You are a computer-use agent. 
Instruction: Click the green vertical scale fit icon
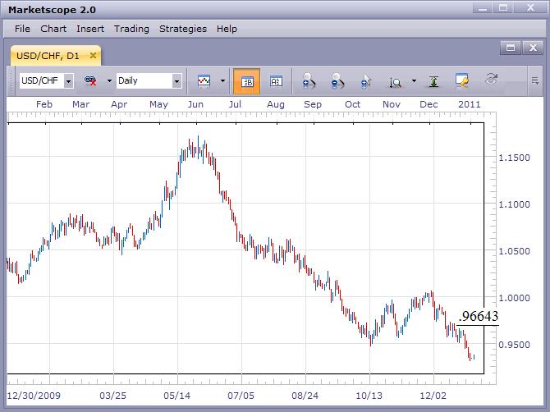click(x=433, y=81)
